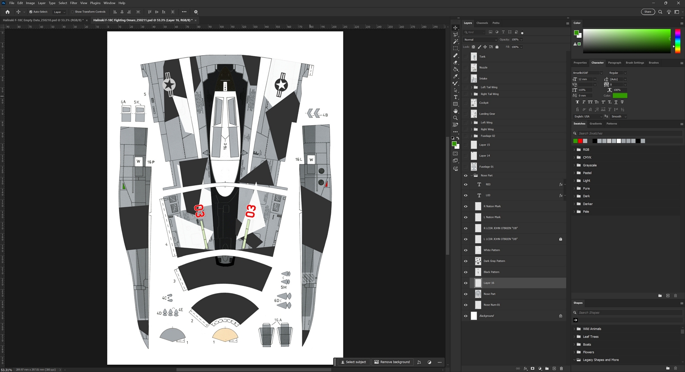Hide the Background layer

(466, 316)
